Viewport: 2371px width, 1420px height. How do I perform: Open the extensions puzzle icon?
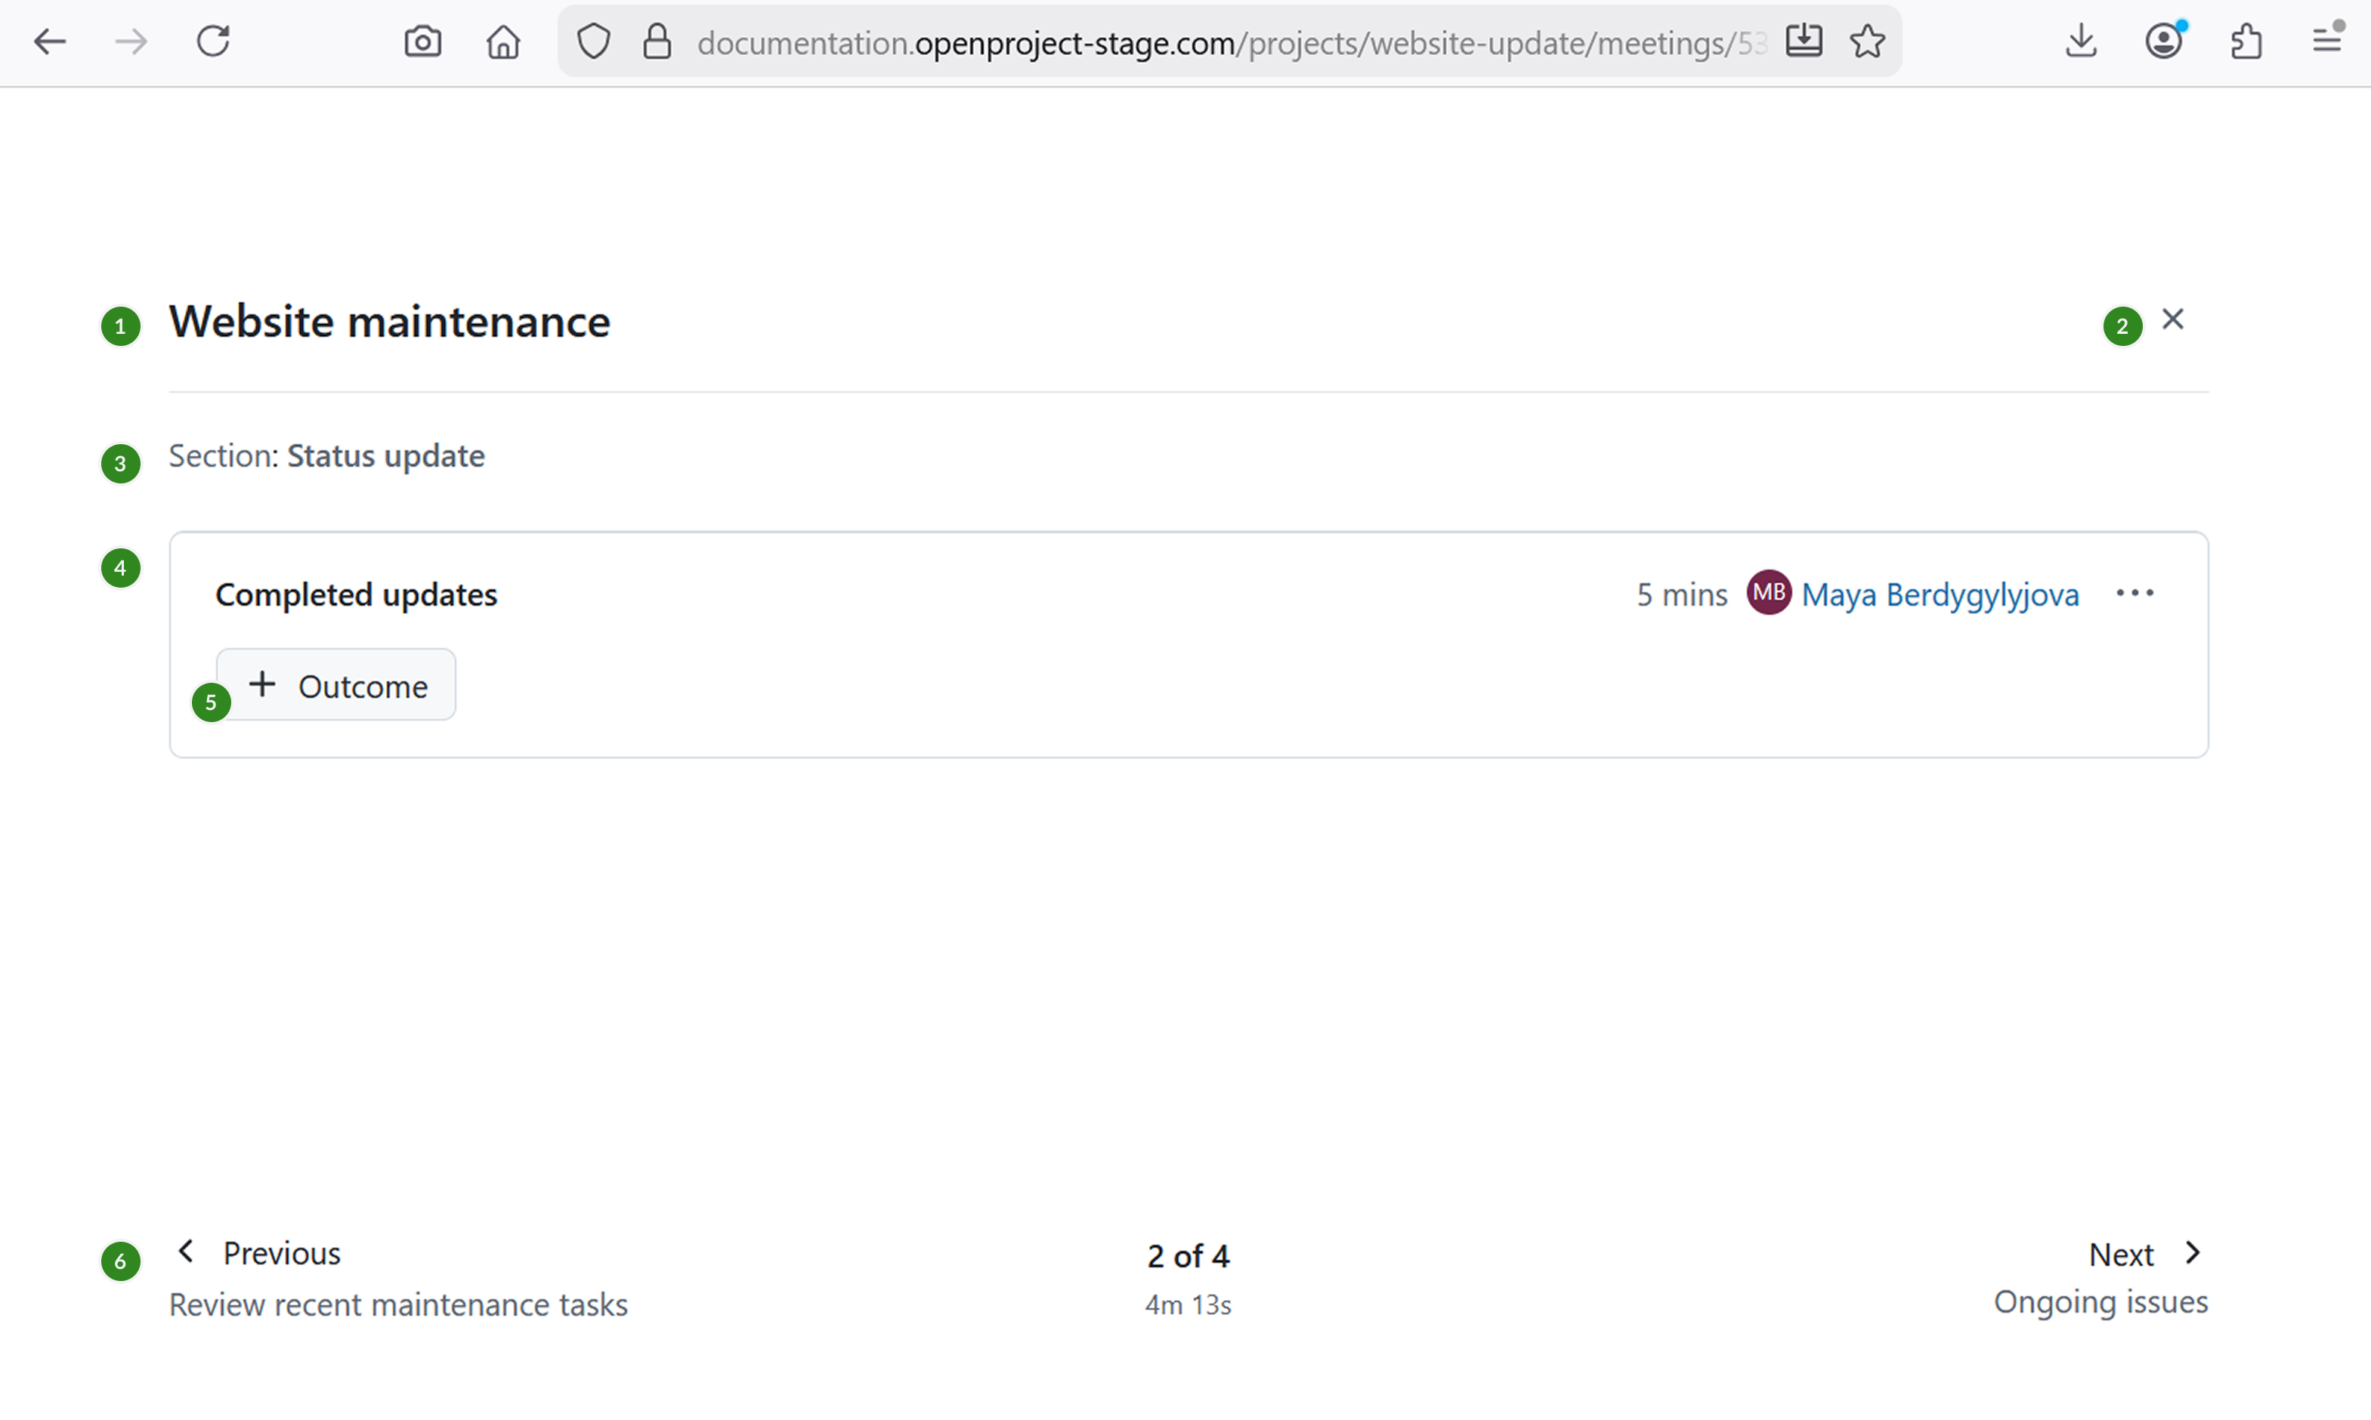2246,42
